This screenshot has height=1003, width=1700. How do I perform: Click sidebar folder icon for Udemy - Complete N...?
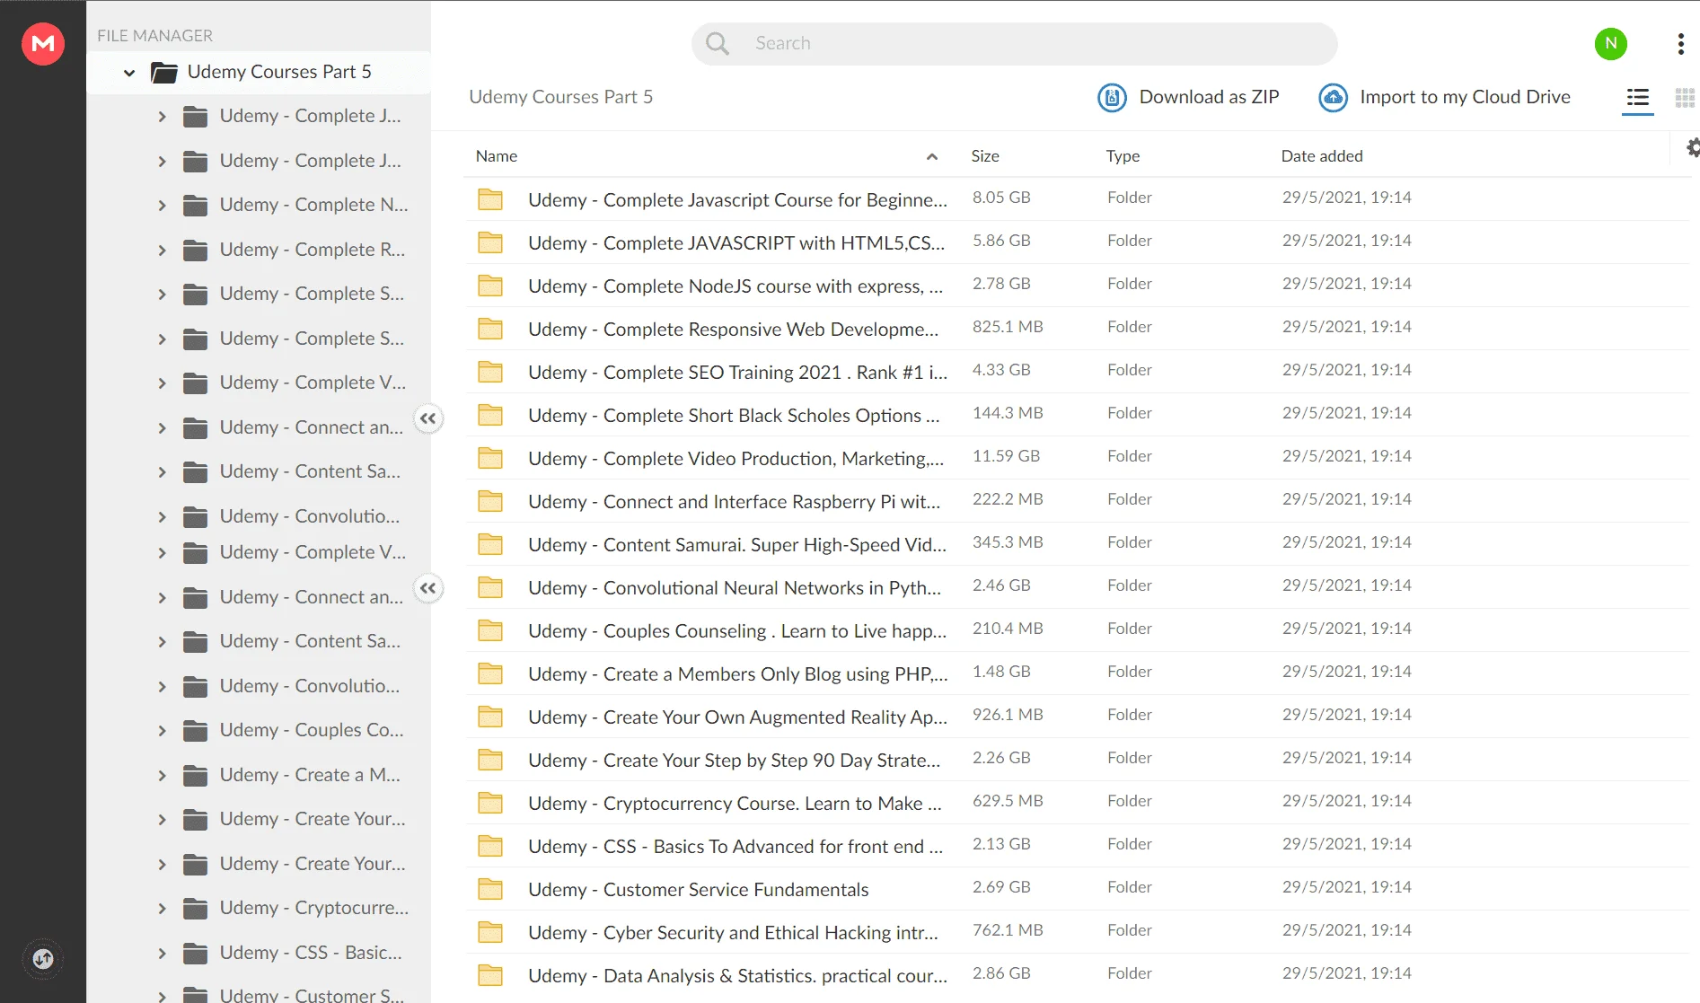click(195, 205)
